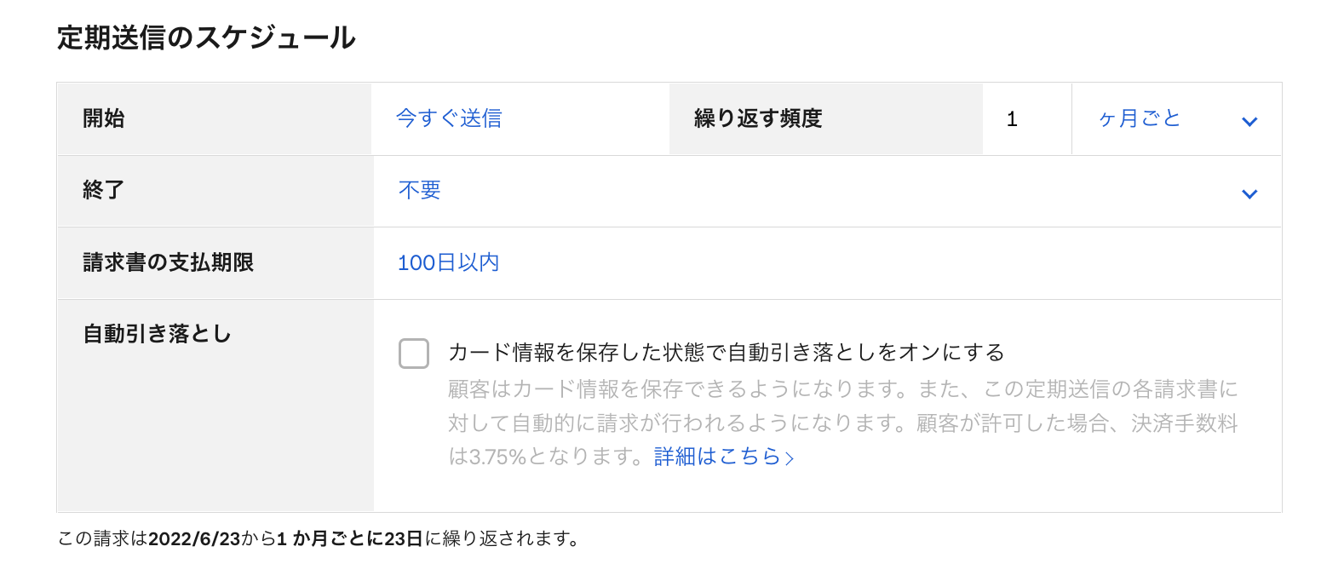The width and height of the screenshot is (1344, 581).
Task: Click the 終了 row label
Action: point(104,190)
